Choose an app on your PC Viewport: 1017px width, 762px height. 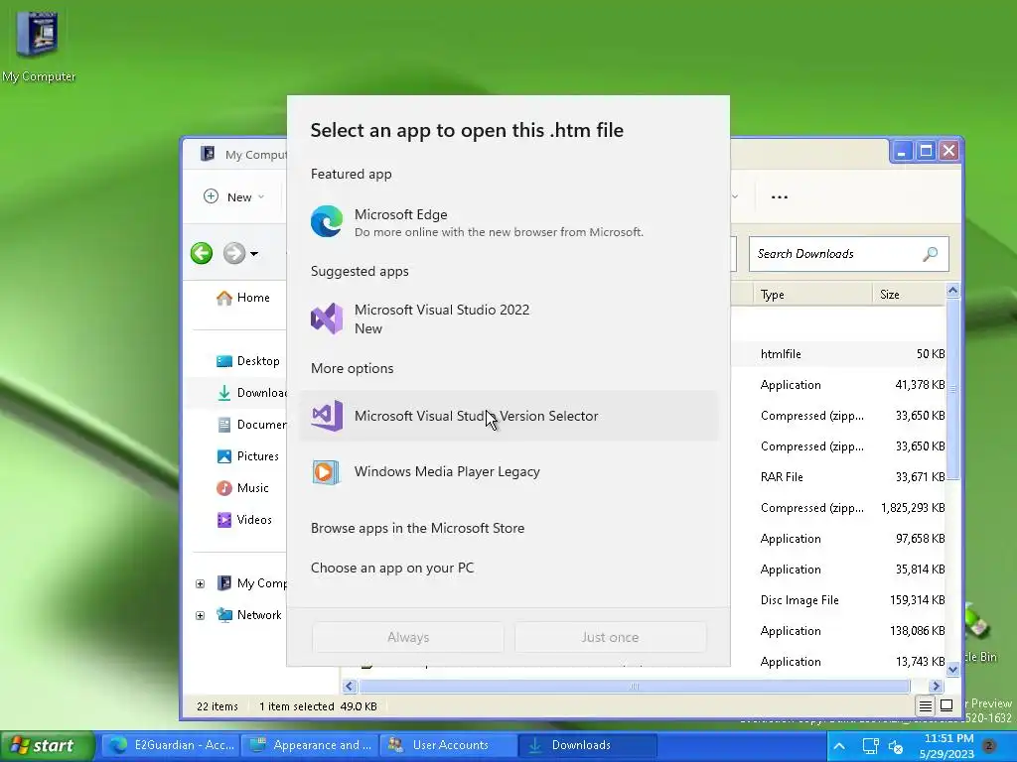point(392,568)
